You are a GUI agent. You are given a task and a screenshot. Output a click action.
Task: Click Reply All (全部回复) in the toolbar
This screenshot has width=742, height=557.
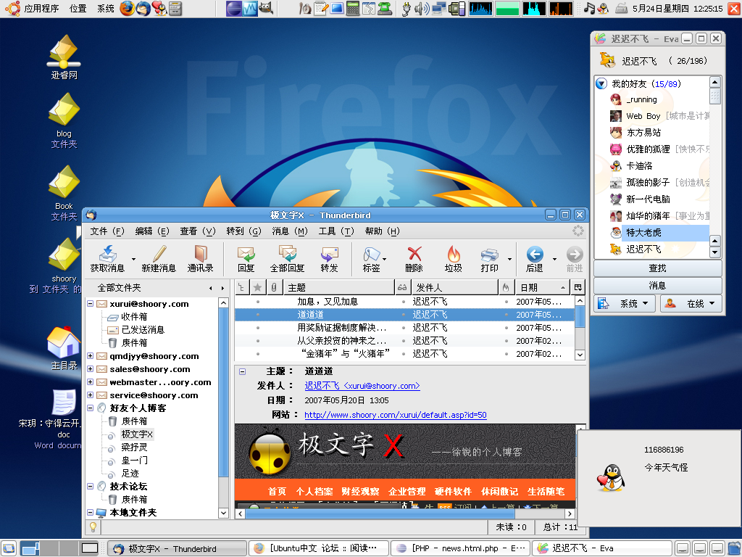point(287,259)
